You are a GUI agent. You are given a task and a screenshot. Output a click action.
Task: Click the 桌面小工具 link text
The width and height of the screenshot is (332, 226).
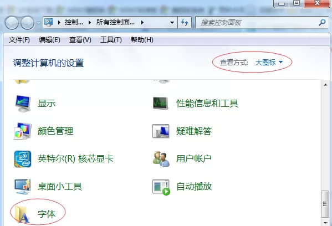[60, 187]
